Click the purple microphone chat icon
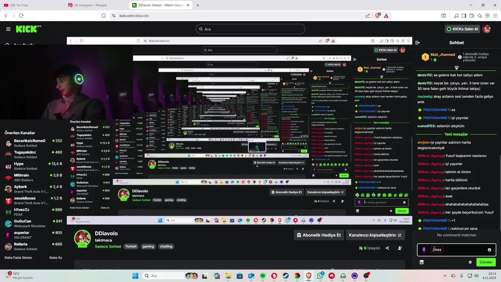 (x=424, y=250)
